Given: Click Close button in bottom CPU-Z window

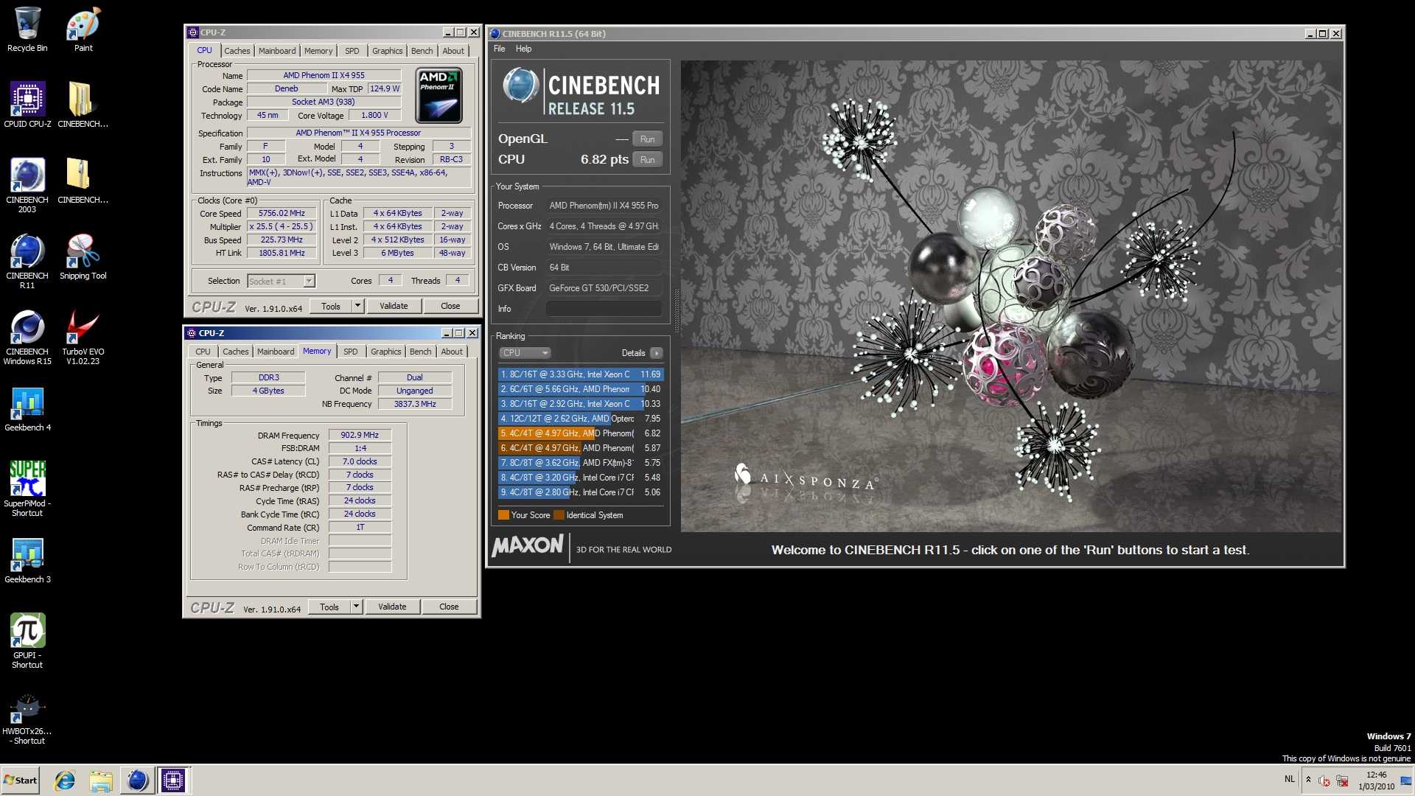Looking at the screenshot, I should pyautogui.click(x=449, y=607).
